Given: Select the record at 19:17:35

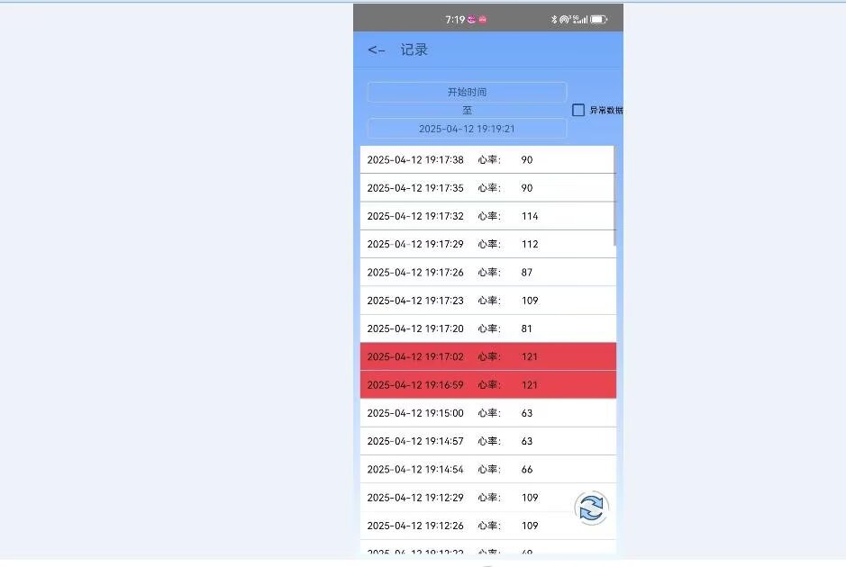Looking at the screenshot, I should 487,187.
